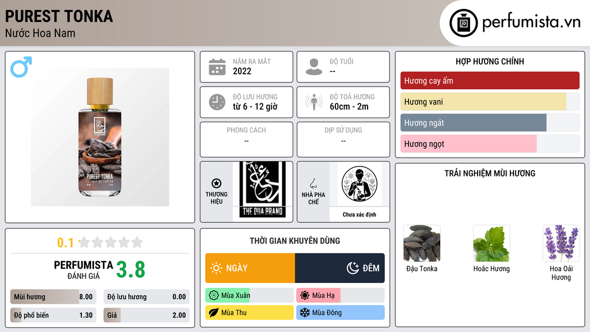The height and width of the screenshot is (332, 590).
Task: Select the Hoắc Hương note image
Action: tap(491, 243)
